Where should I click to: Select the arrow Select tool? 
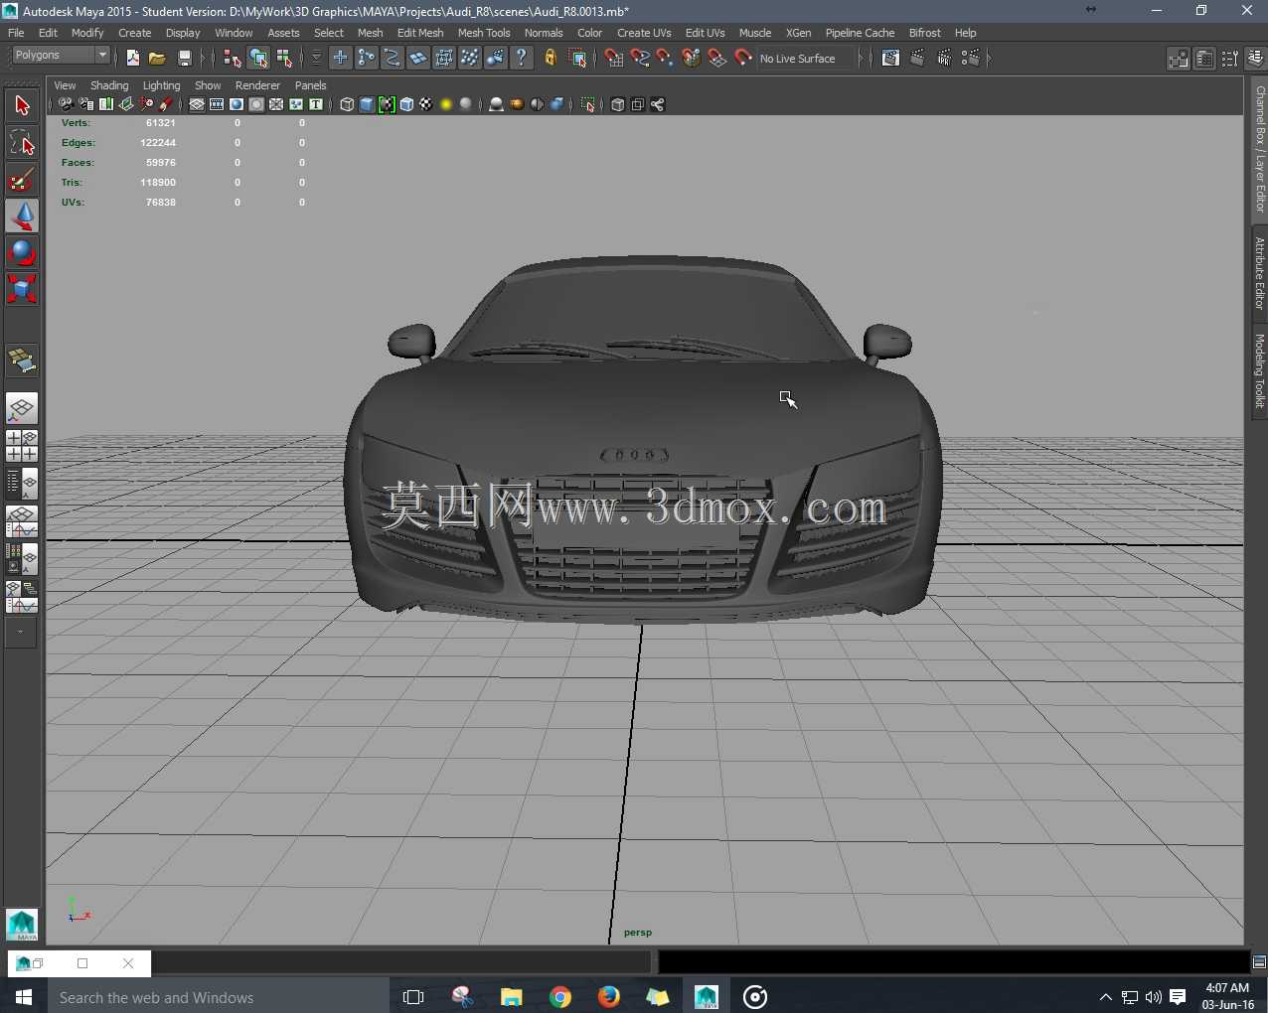pyautogui.click(x=22, y=105)
